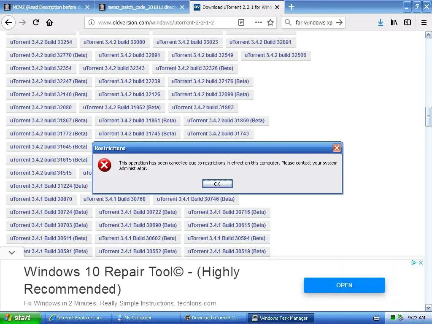Image resolution: width=432 pixels, height=324 pixels.
Task: Go to the browser home page
Action: point(49,22)
